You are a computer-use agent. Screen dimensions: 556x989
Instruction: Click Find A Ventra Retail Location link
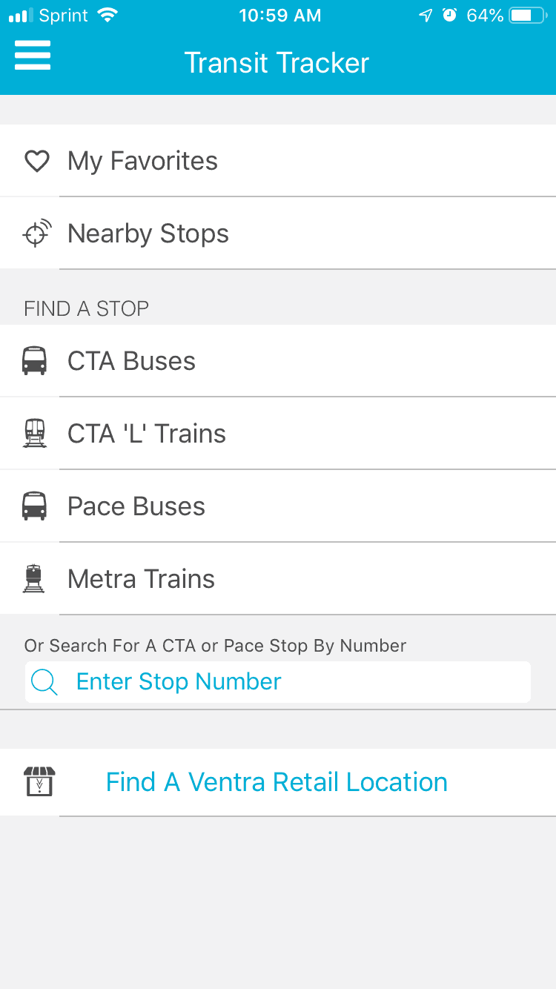[277, 782]
